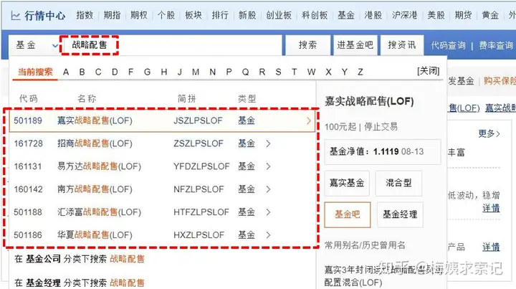Select letter Z filter tab
Image resolution: width=516 pixels, height=289 pixels.
pos(360,72)
